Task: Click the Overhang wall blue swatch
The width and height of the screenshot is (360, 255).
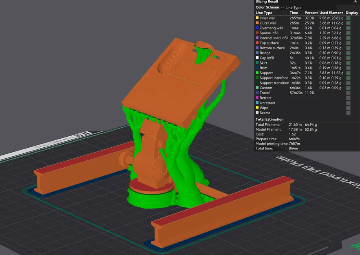Action: tap(257, 28)
